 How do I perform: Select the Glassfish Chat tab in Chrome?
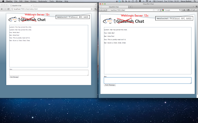coord(20,6)
